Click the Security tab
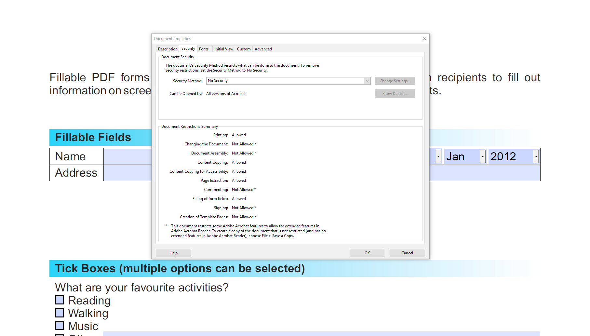Image resolution: width=590 pixels, height=336 pixels. (188, 48)
